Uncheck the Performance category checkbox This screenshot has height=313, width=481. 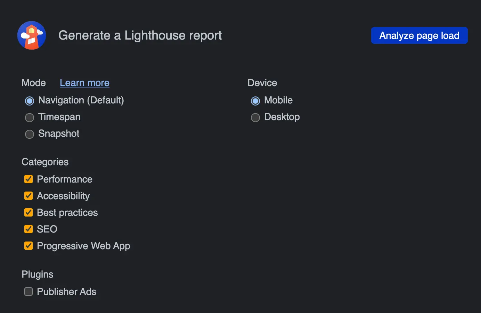[x=28, y=179]
